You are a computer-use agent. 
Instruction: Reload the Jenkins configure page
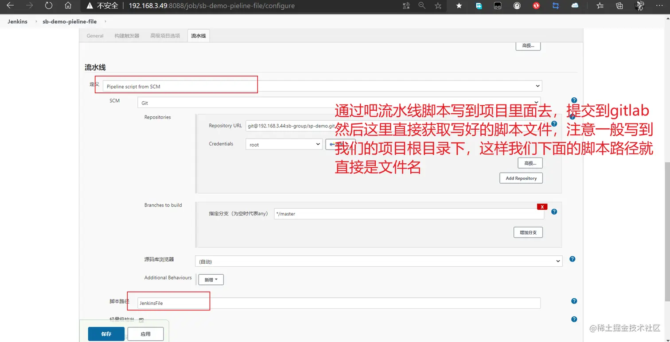click(49, 6)
